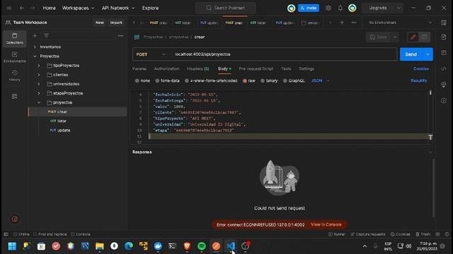The height and width of the screenshot is (254, 453).
Task: Open the code snippet icon in right sidebar
Action: [x=444, y=69]
